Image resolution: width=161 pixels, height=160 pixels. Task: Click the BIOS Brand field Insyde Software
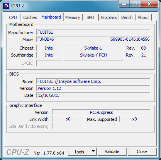(93, 81)
